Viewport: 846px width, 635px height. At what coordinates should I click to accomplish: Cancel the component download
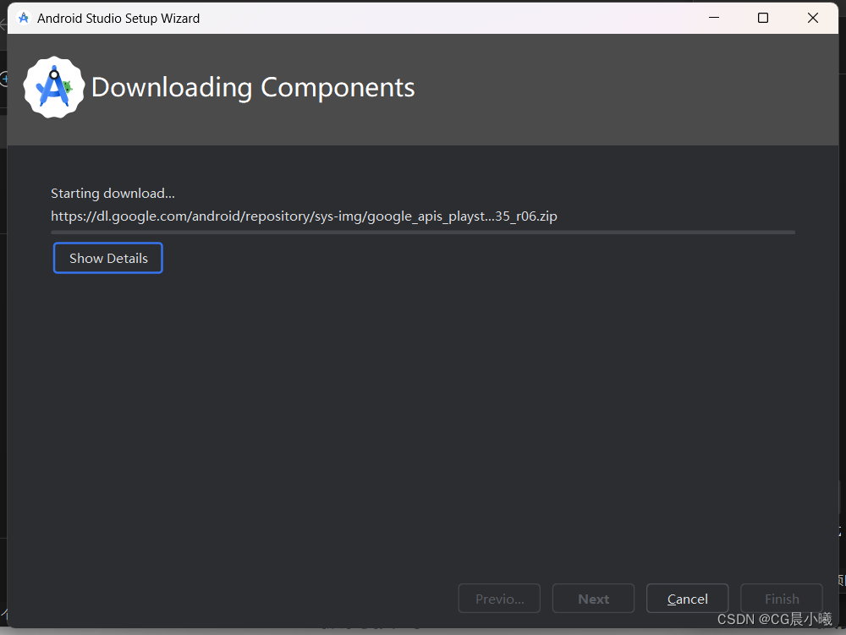pyautogui.click(x=687, y=599)
